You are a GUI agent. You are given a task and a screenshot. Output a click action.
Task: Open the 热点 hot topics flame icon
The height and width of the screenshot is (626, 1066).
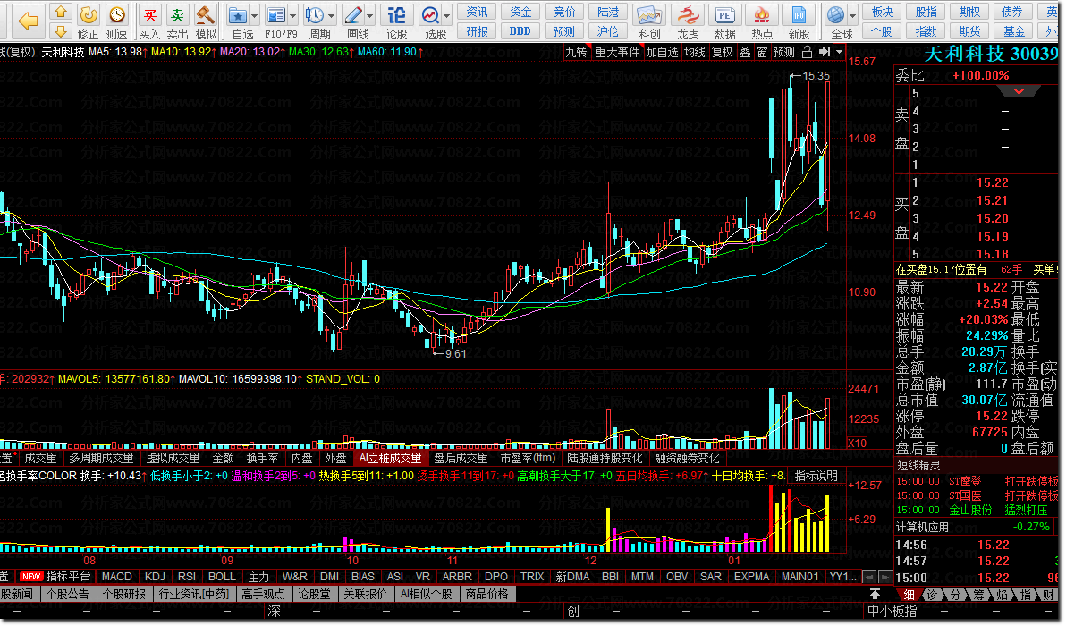(x=761, y=15)
